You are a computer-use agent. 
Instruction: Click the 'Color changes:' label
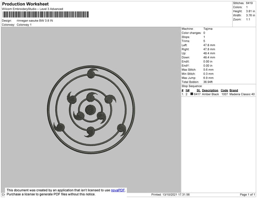click(x=191, y=33)
